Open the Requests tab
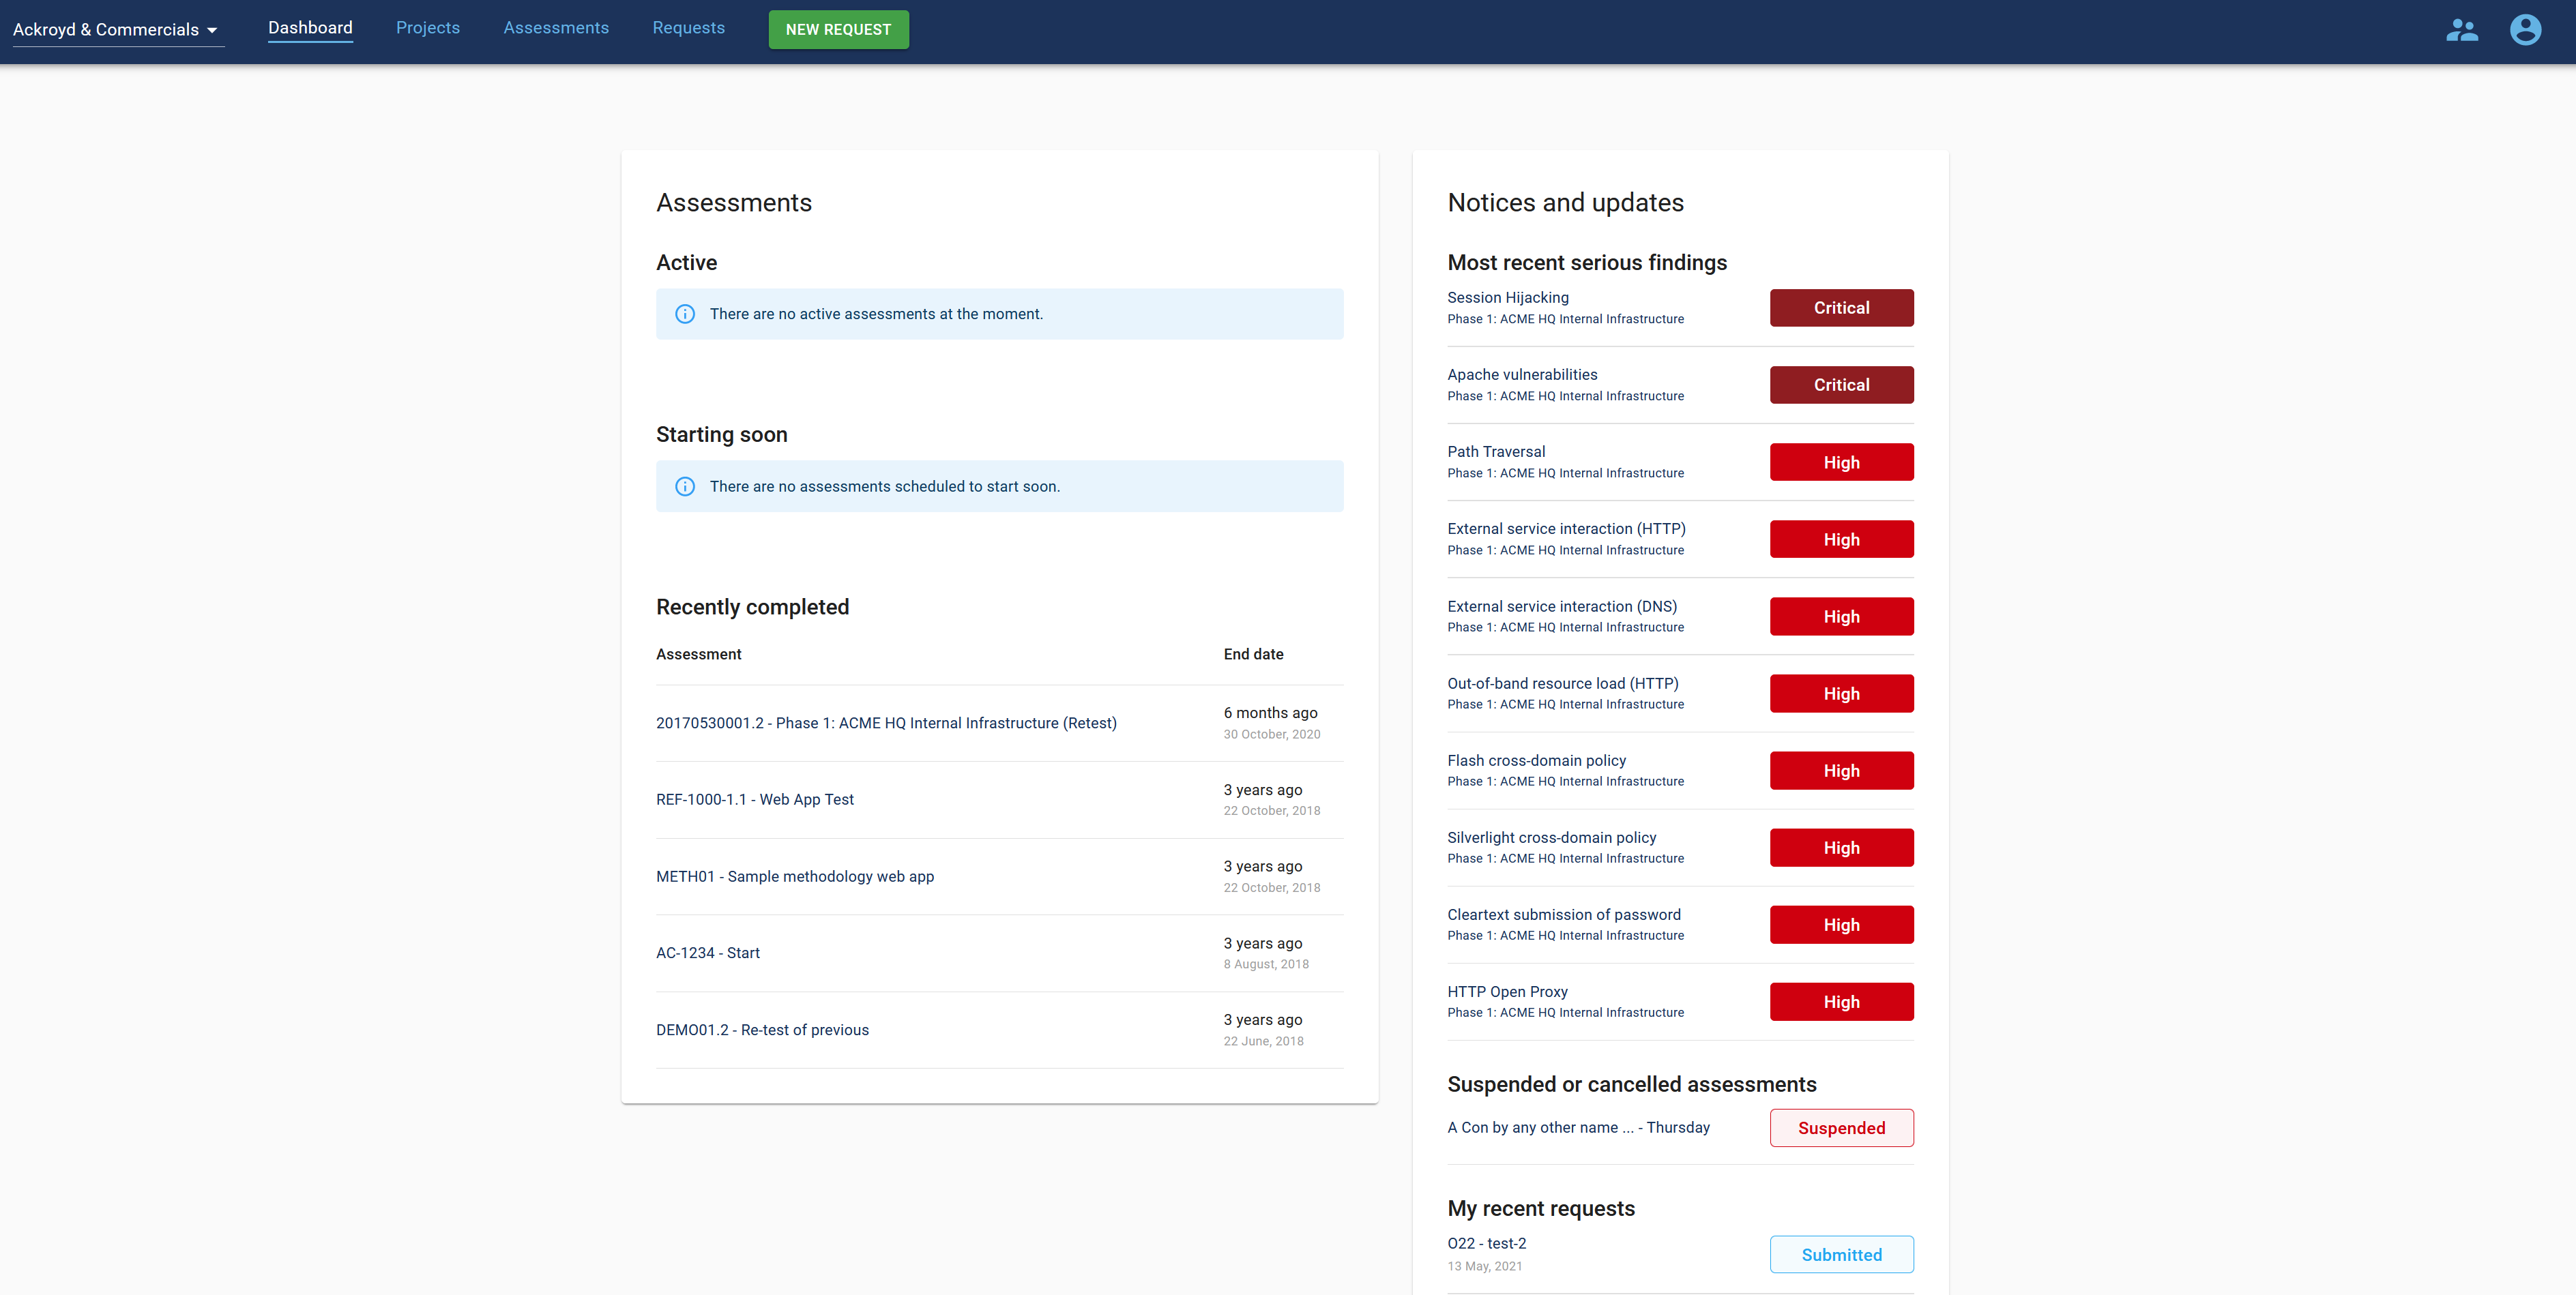Screen dimensions: 2576x1295 pos(688,28)
